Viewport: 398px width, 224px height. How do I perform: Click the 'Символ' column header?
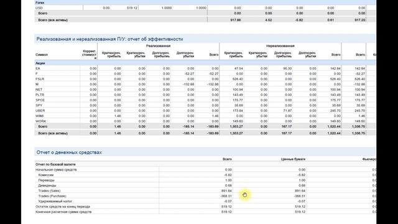pos(42,55)
